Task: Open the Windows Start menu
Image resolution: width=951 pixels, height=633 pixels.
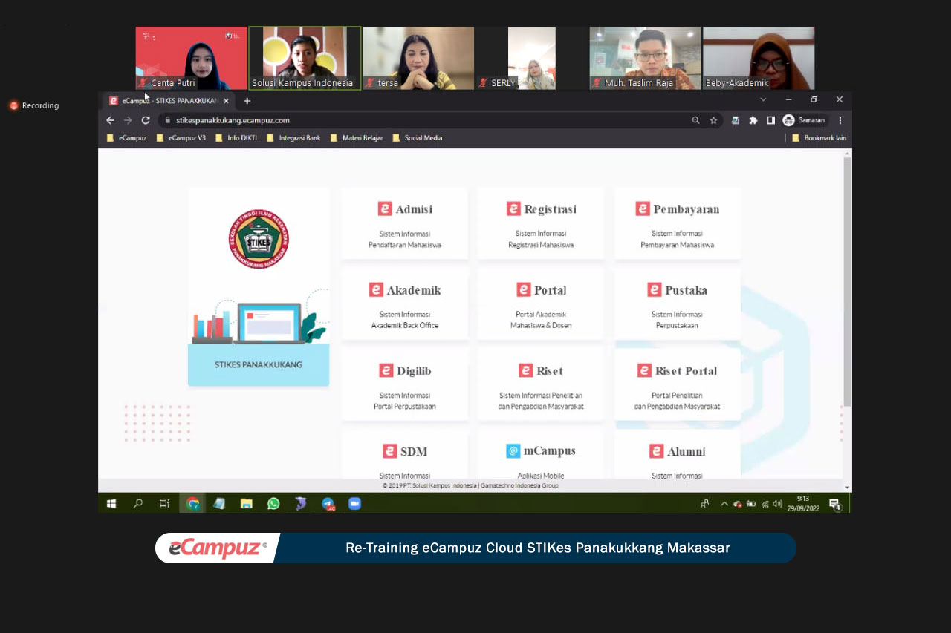Action: [x=111, y=503]
